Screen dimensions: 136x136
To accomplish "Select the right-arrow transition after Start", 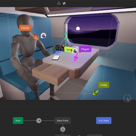I will tap(39, 121).
